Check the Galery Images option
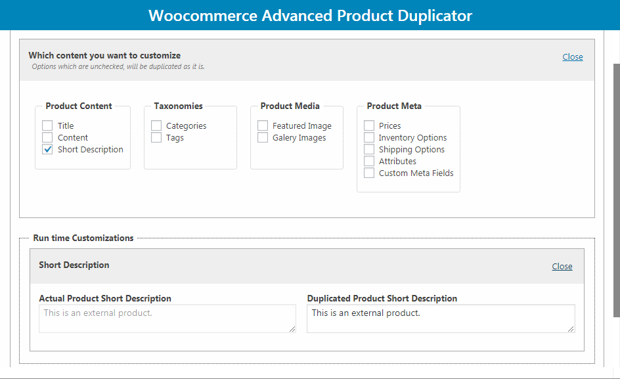 point(263,138)
